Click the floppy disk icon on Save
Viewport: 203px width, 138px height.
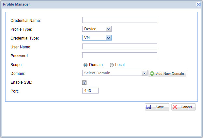point(148,107)
